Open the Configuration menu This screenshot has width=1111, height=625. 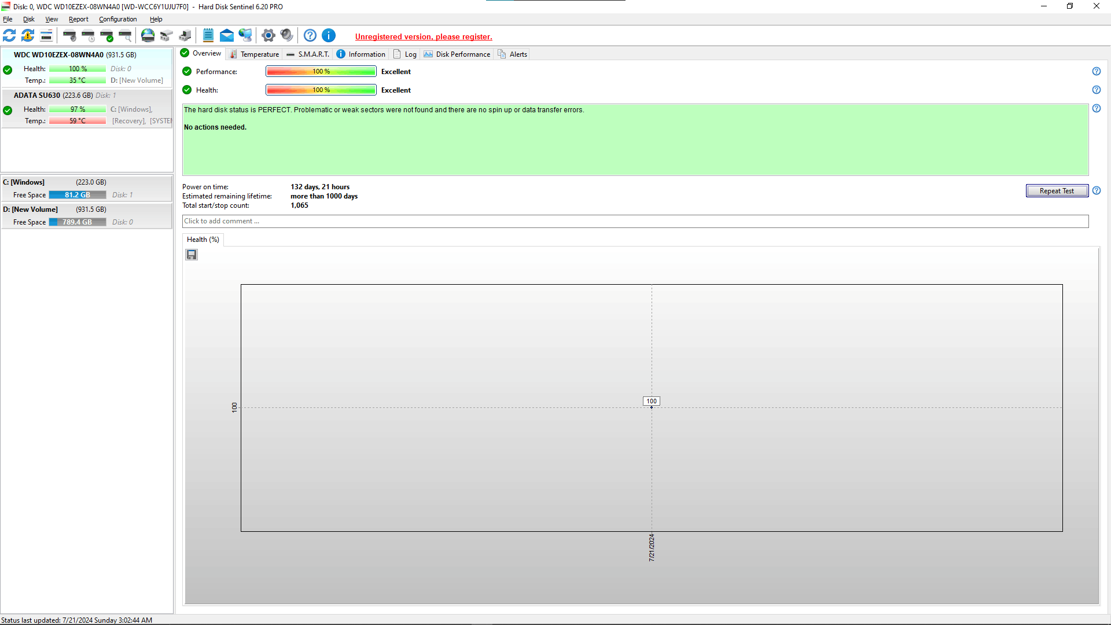pyautogui.click(x=117, y=19)
